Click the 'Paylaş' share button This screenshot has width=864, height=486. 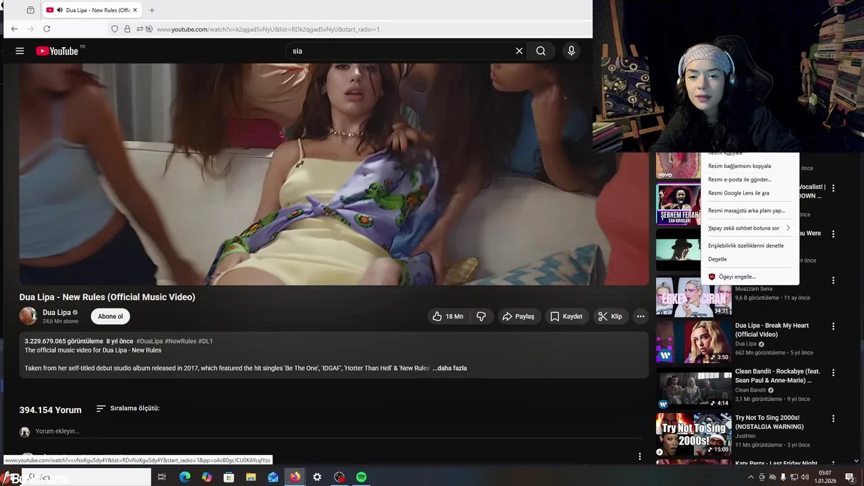pyautogui.click(x=518, y=317)
